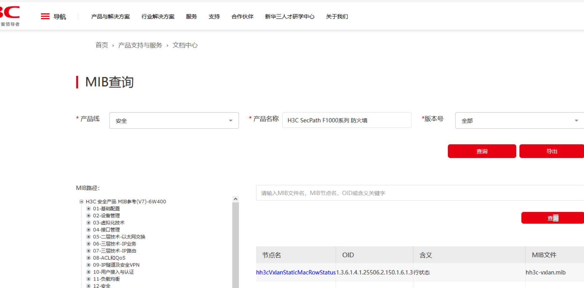The image size is (584, 288).
Task: Open the 行业解决方案 menu
Action: pyautogui.click(x=158, y=17)
